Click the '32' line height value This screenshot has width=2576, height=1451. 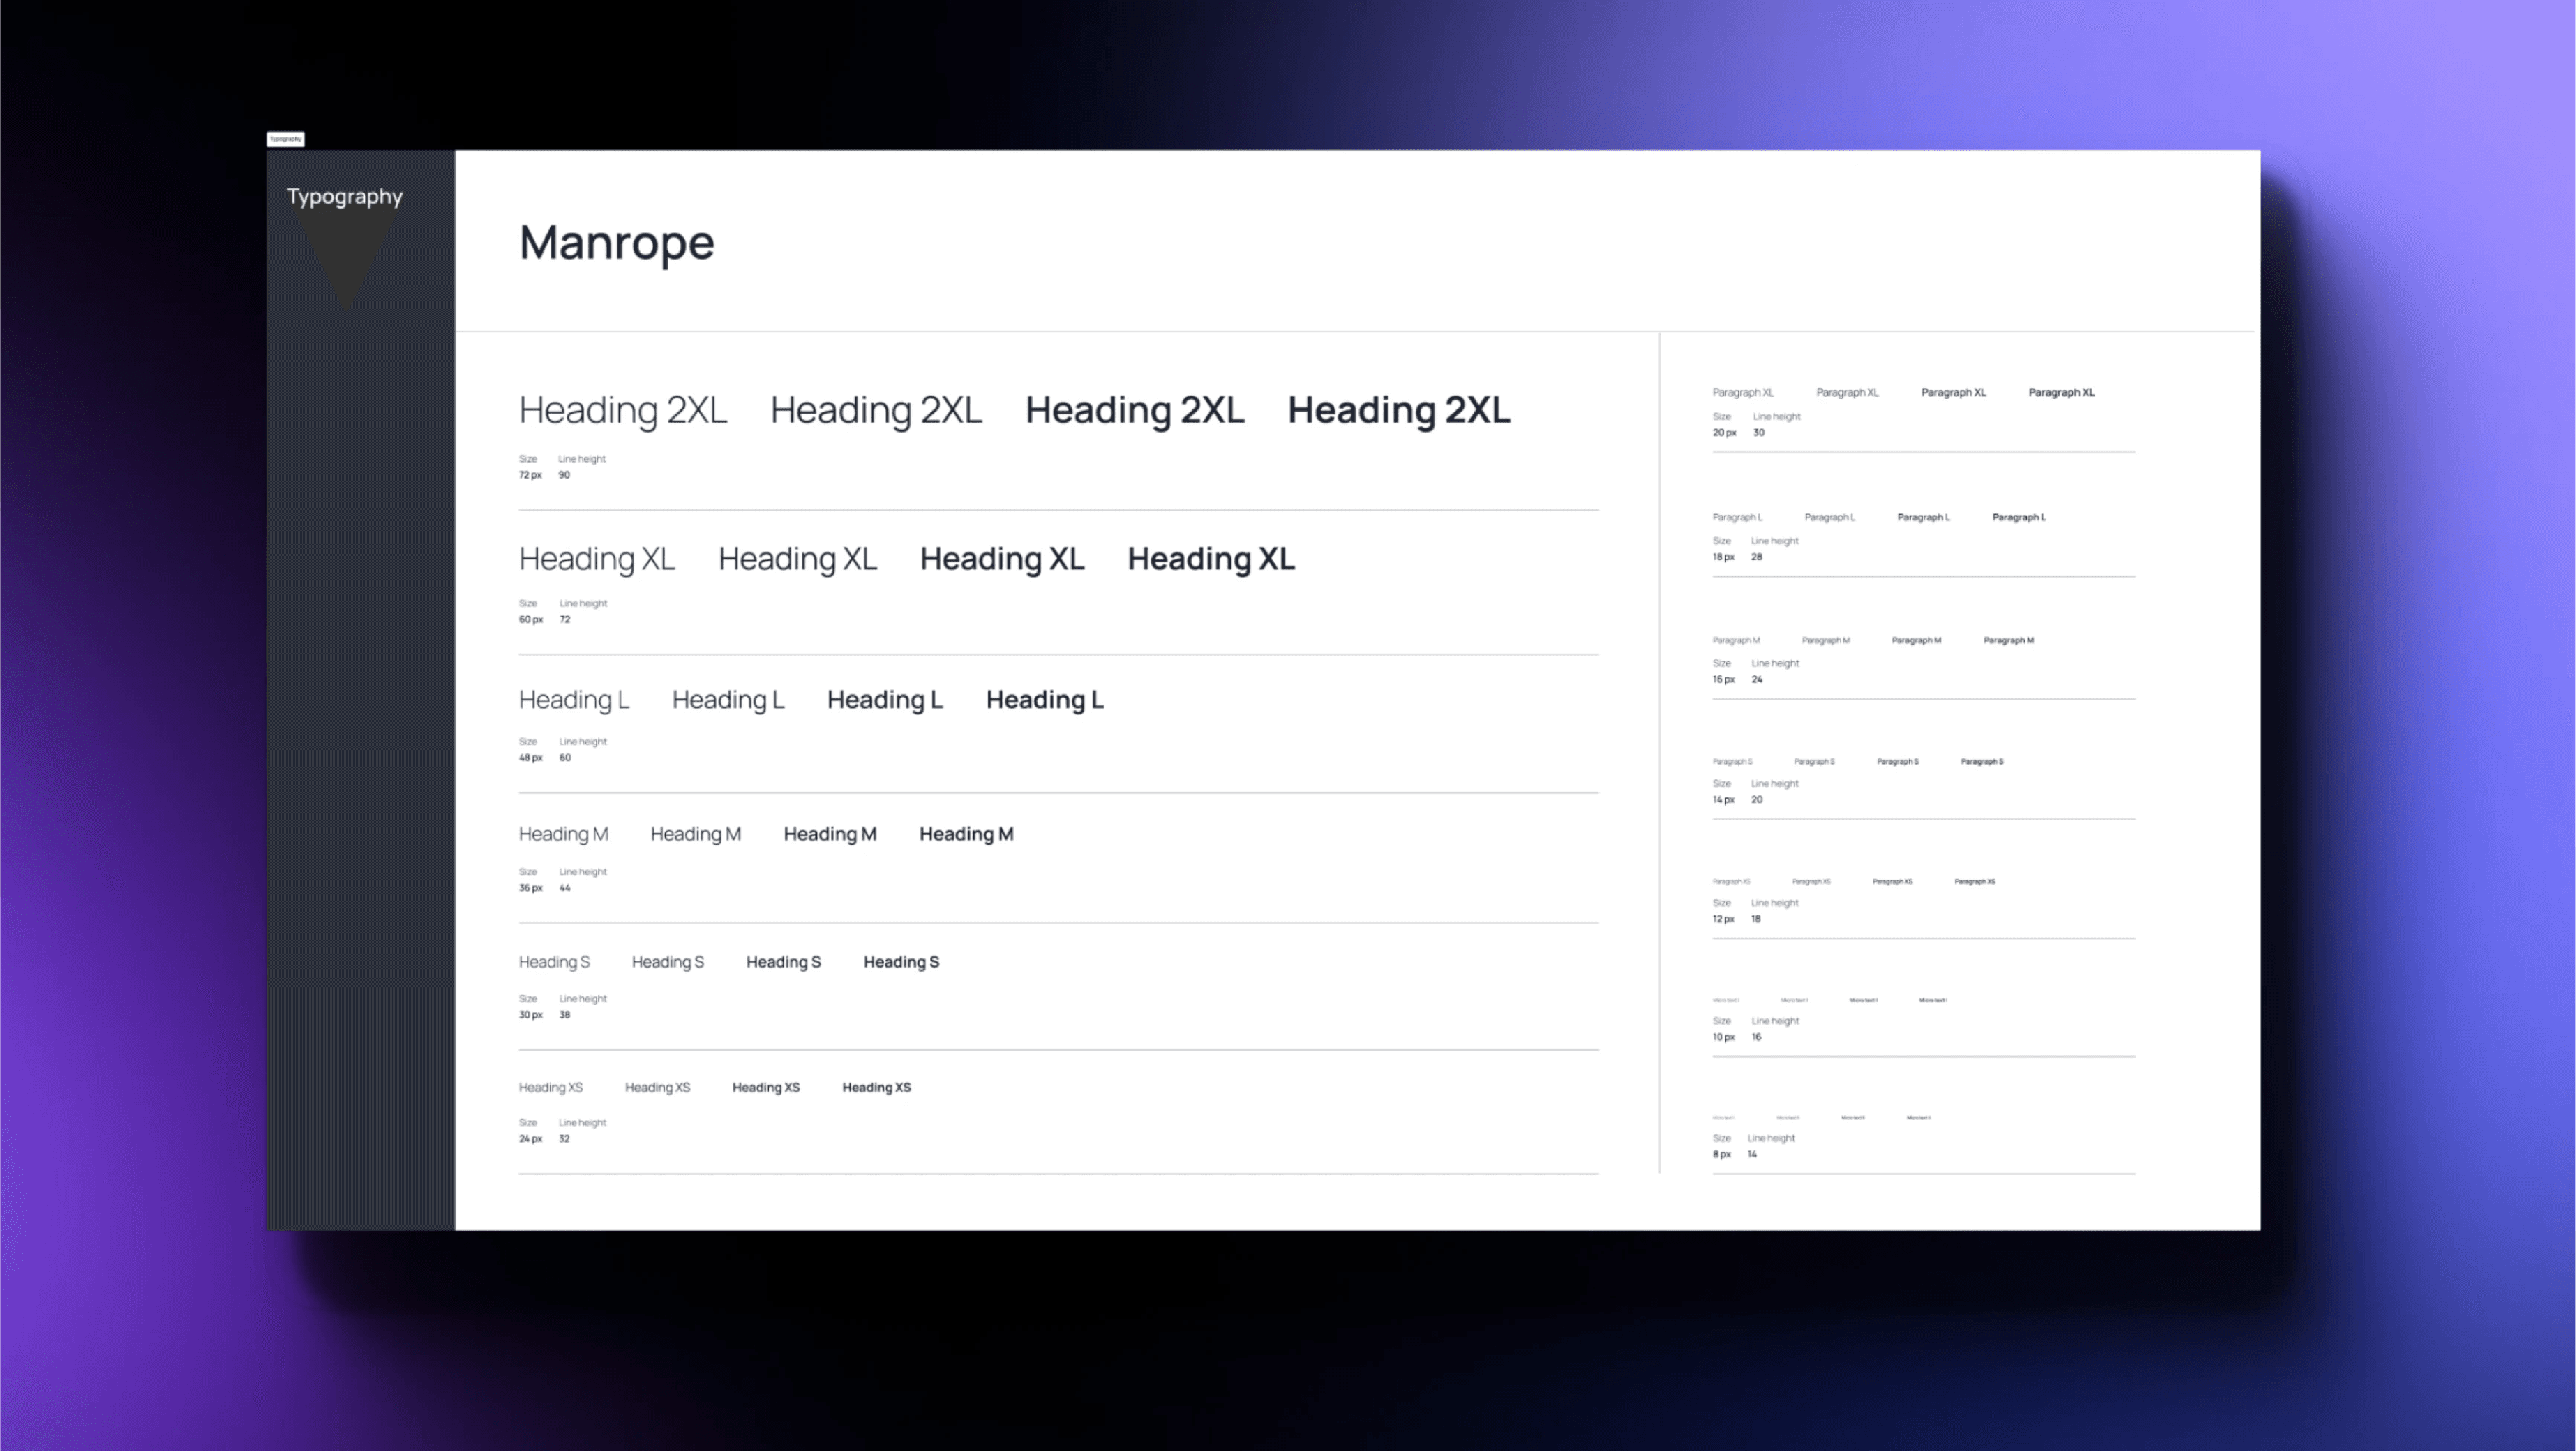[564, 1139]
